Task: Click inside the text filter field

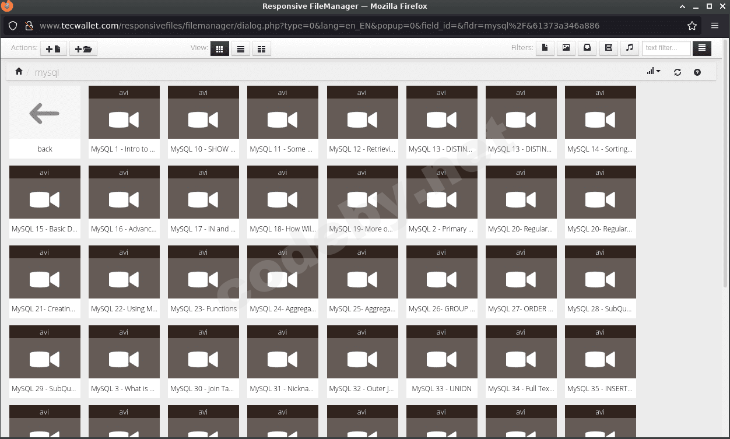Action: click(x=666, y=48)
